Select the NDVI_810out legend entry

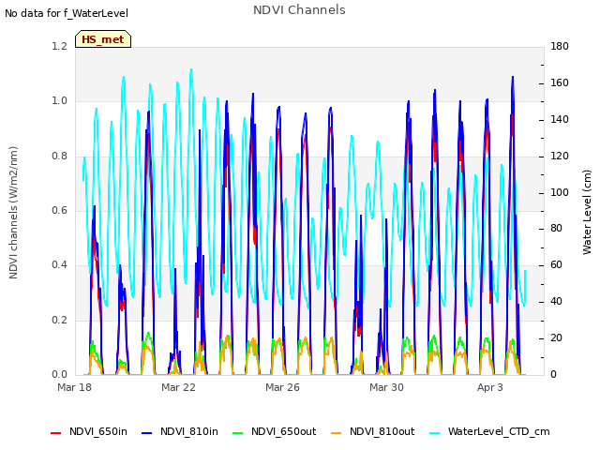[x=373, y=431]
